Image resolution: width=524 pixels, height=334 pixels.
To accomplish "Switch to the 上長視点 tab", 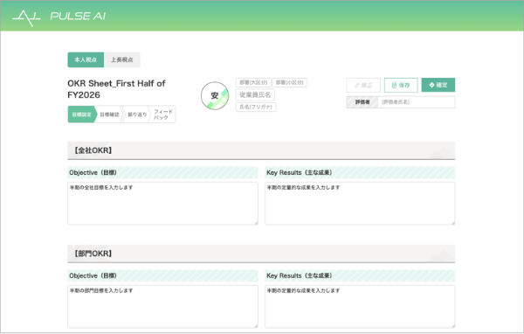I will pos(122,60).
